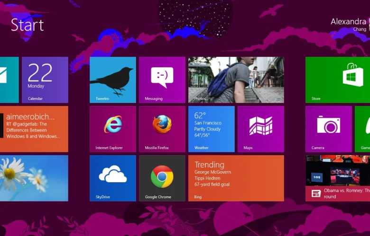Click the Alexandra Chang user account
Screen dimensions: 370x236
coord(350,25)
